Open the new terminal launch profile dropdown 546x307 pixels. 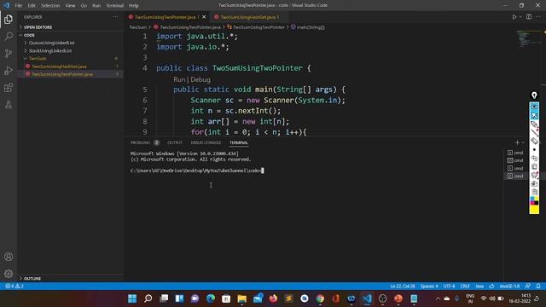[523, 142]
